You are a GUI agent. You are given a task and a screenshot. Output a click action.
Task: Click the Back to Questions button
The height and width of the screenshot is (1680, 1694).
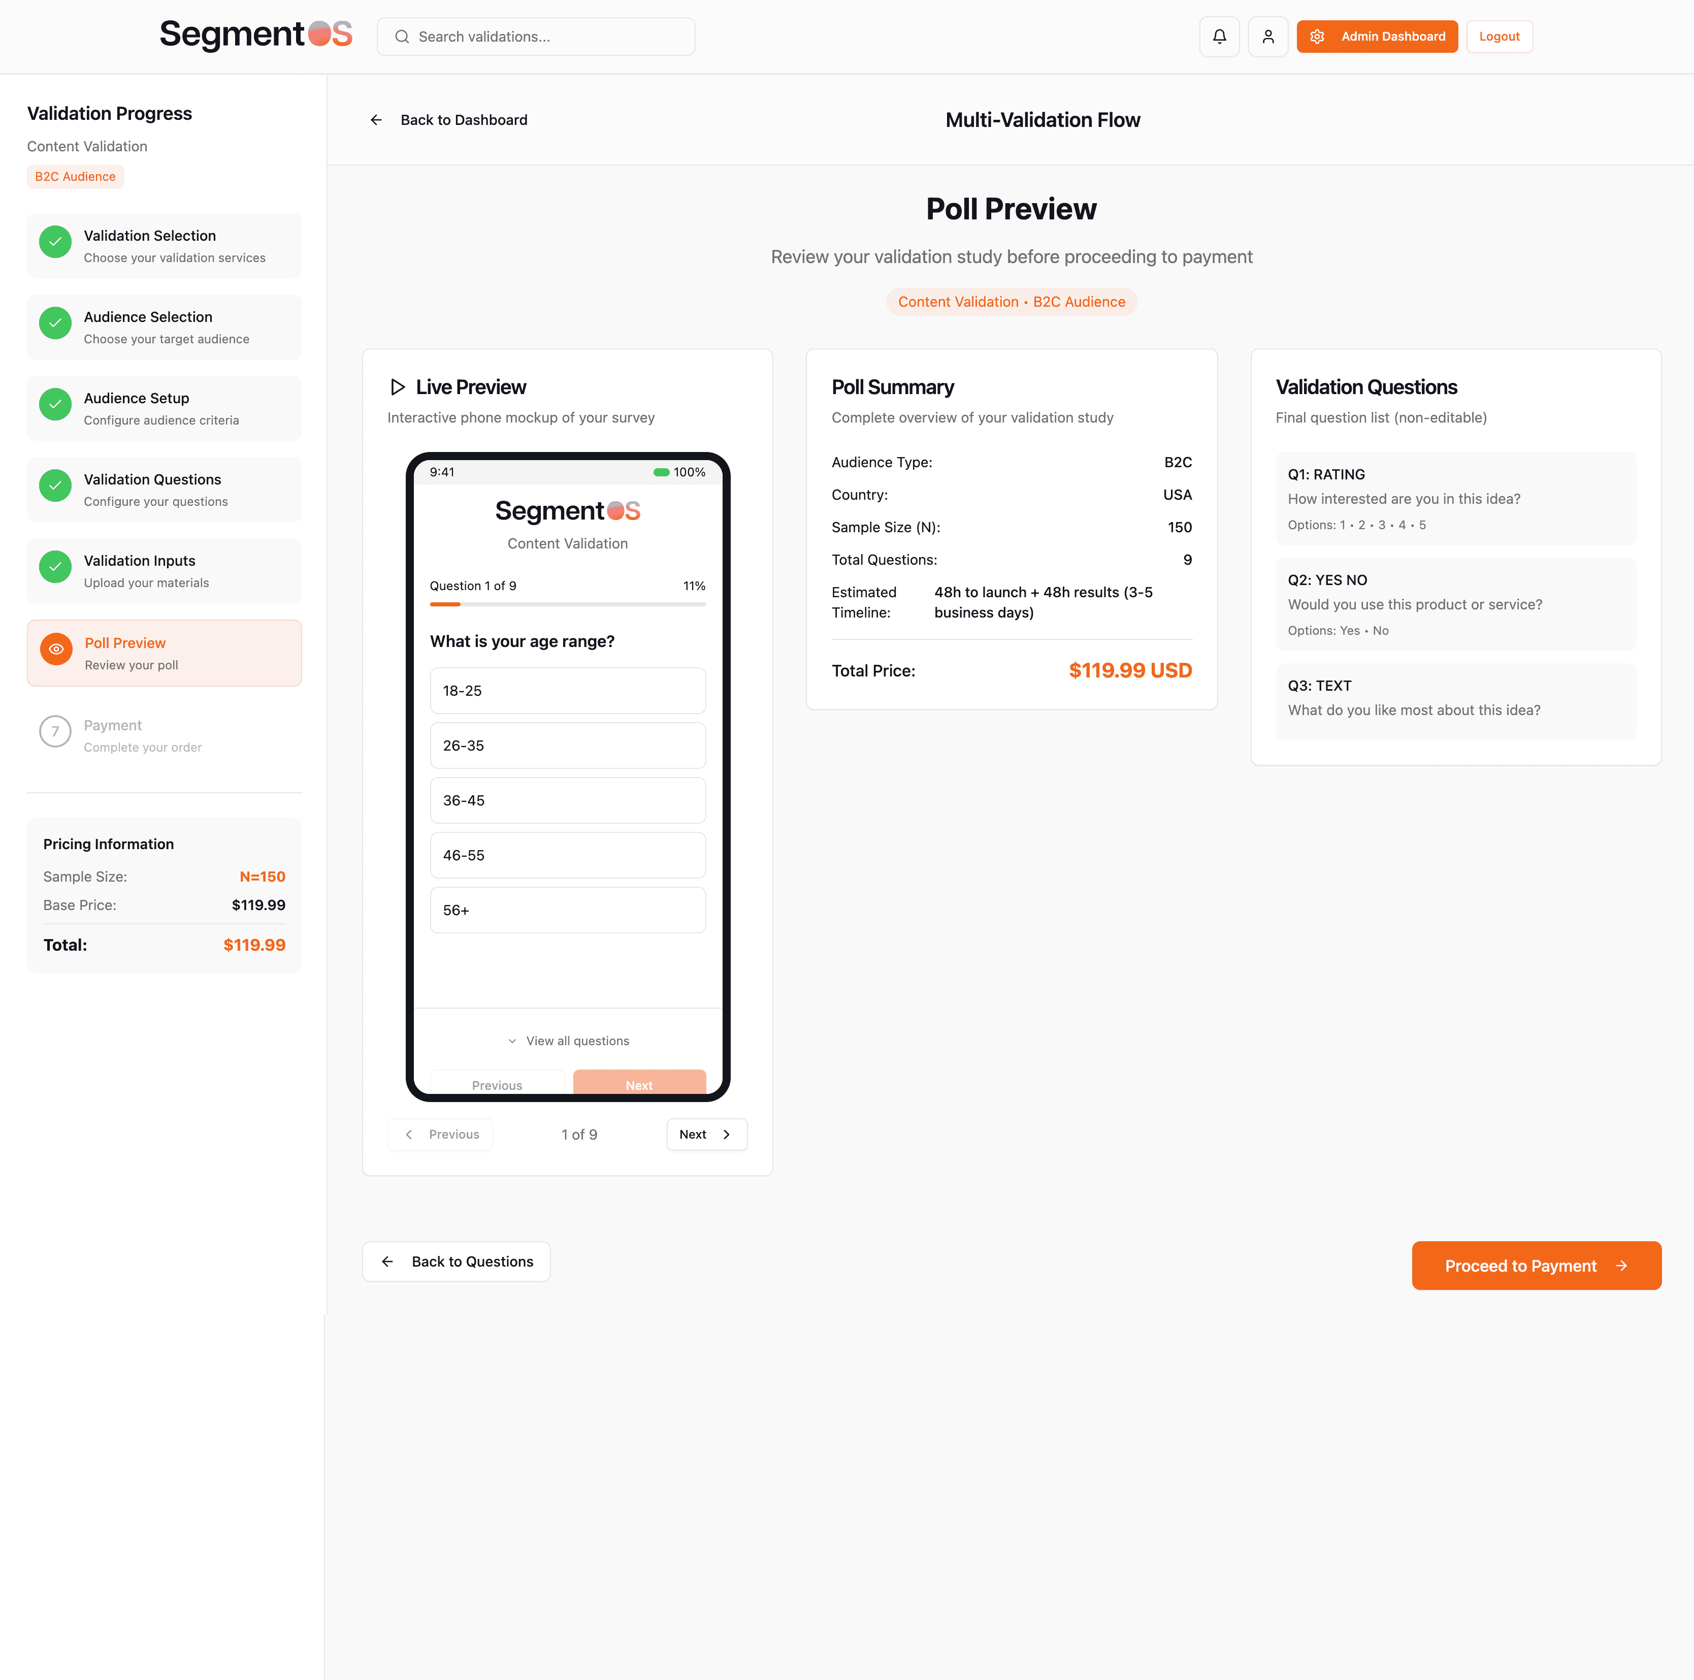point(456,1262)
